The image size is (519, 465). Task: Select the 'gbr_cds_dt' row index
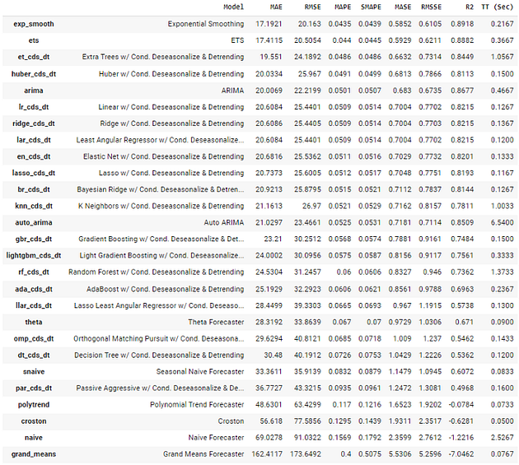click(34, 239)
